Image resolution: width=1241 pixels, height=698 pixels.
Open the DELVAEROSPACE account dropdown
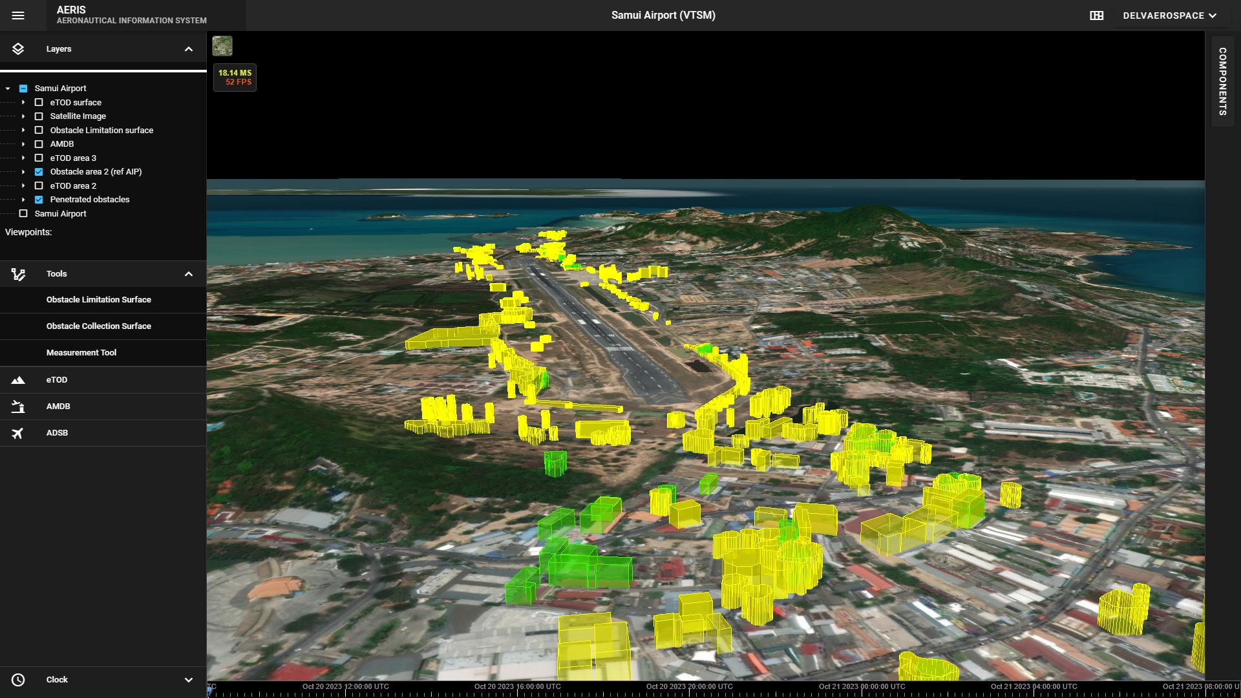tap(1169, 16)
